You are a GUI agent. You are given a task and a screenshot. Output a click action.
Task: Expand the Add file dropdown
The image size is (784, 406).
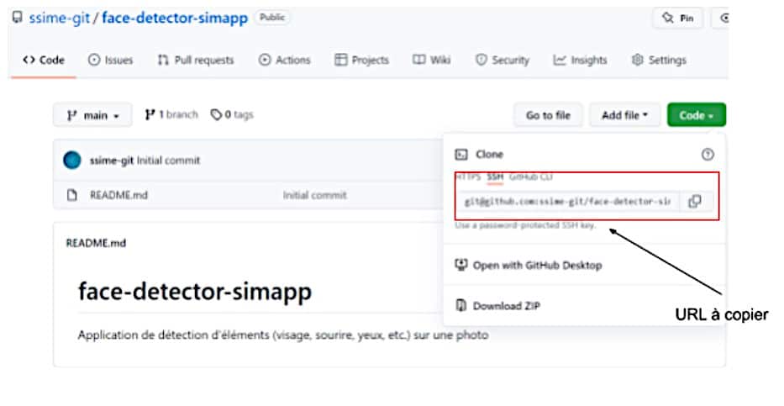point(624,115)
